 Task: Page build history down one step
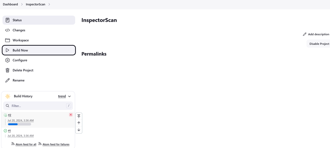[79, 130]
